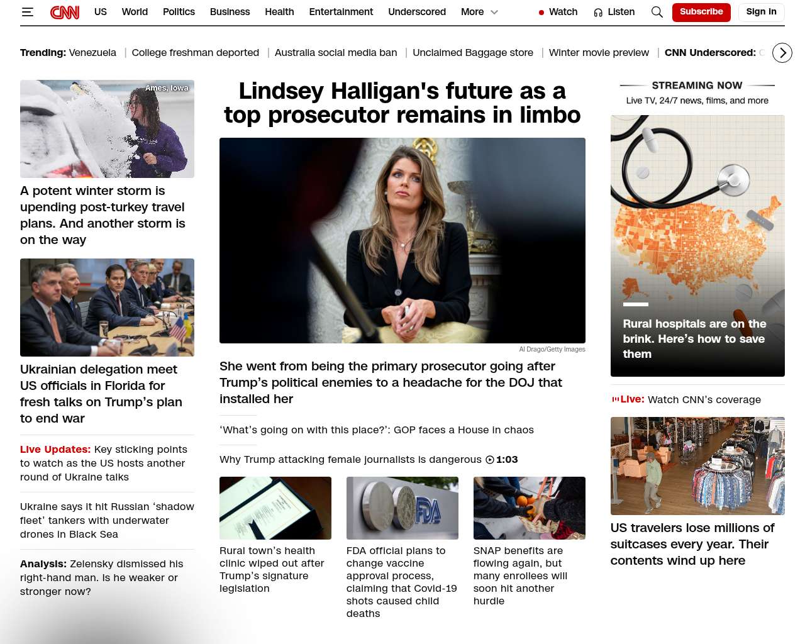
Task: Open the SNAP benefits groceries thumbnail
Action: pos(530,508)
